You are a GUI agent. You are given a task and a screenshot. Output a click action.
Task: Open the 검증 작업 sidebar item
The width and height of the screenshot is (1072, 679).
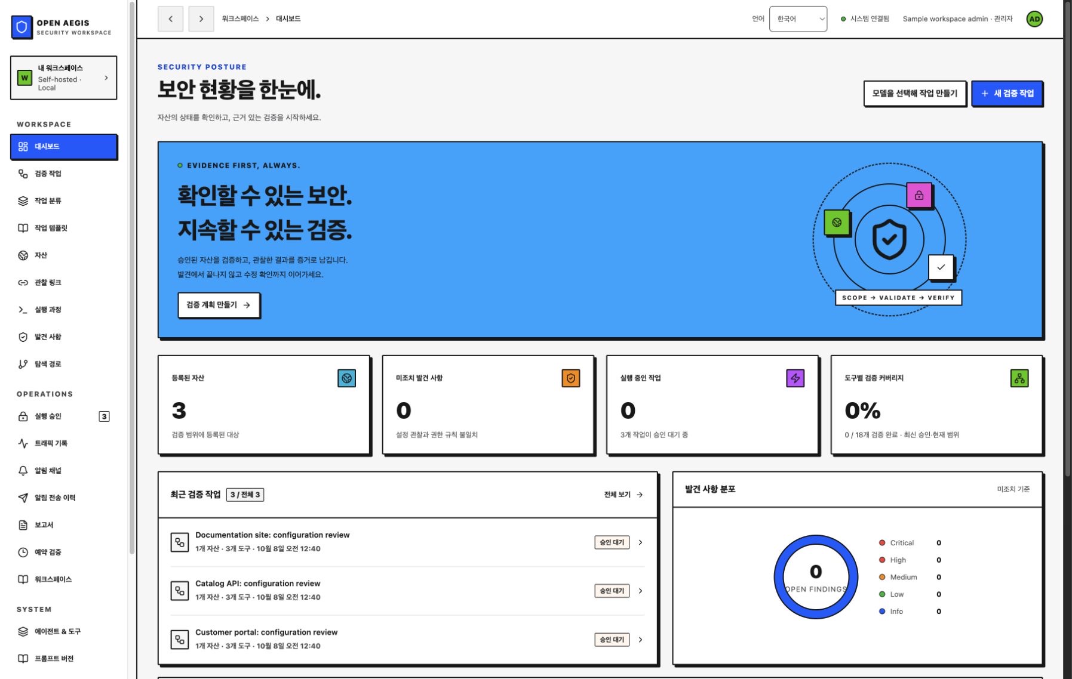point(64,174)
